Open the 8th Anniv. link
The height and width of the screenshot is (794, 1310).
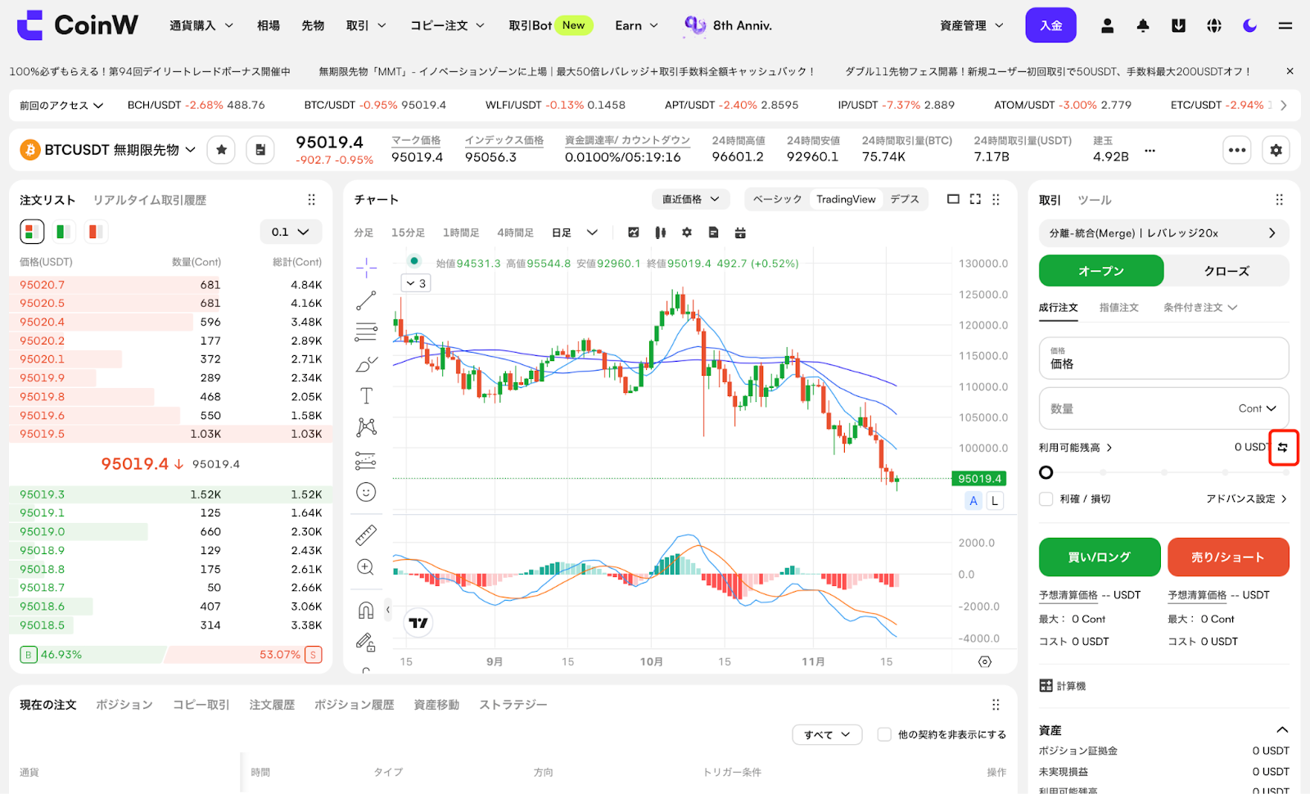[x=729, y=25]
